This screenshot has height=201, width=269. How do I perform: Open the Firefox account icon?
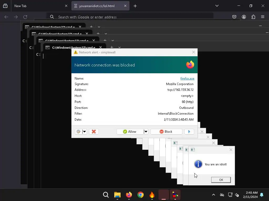point(244,17)
